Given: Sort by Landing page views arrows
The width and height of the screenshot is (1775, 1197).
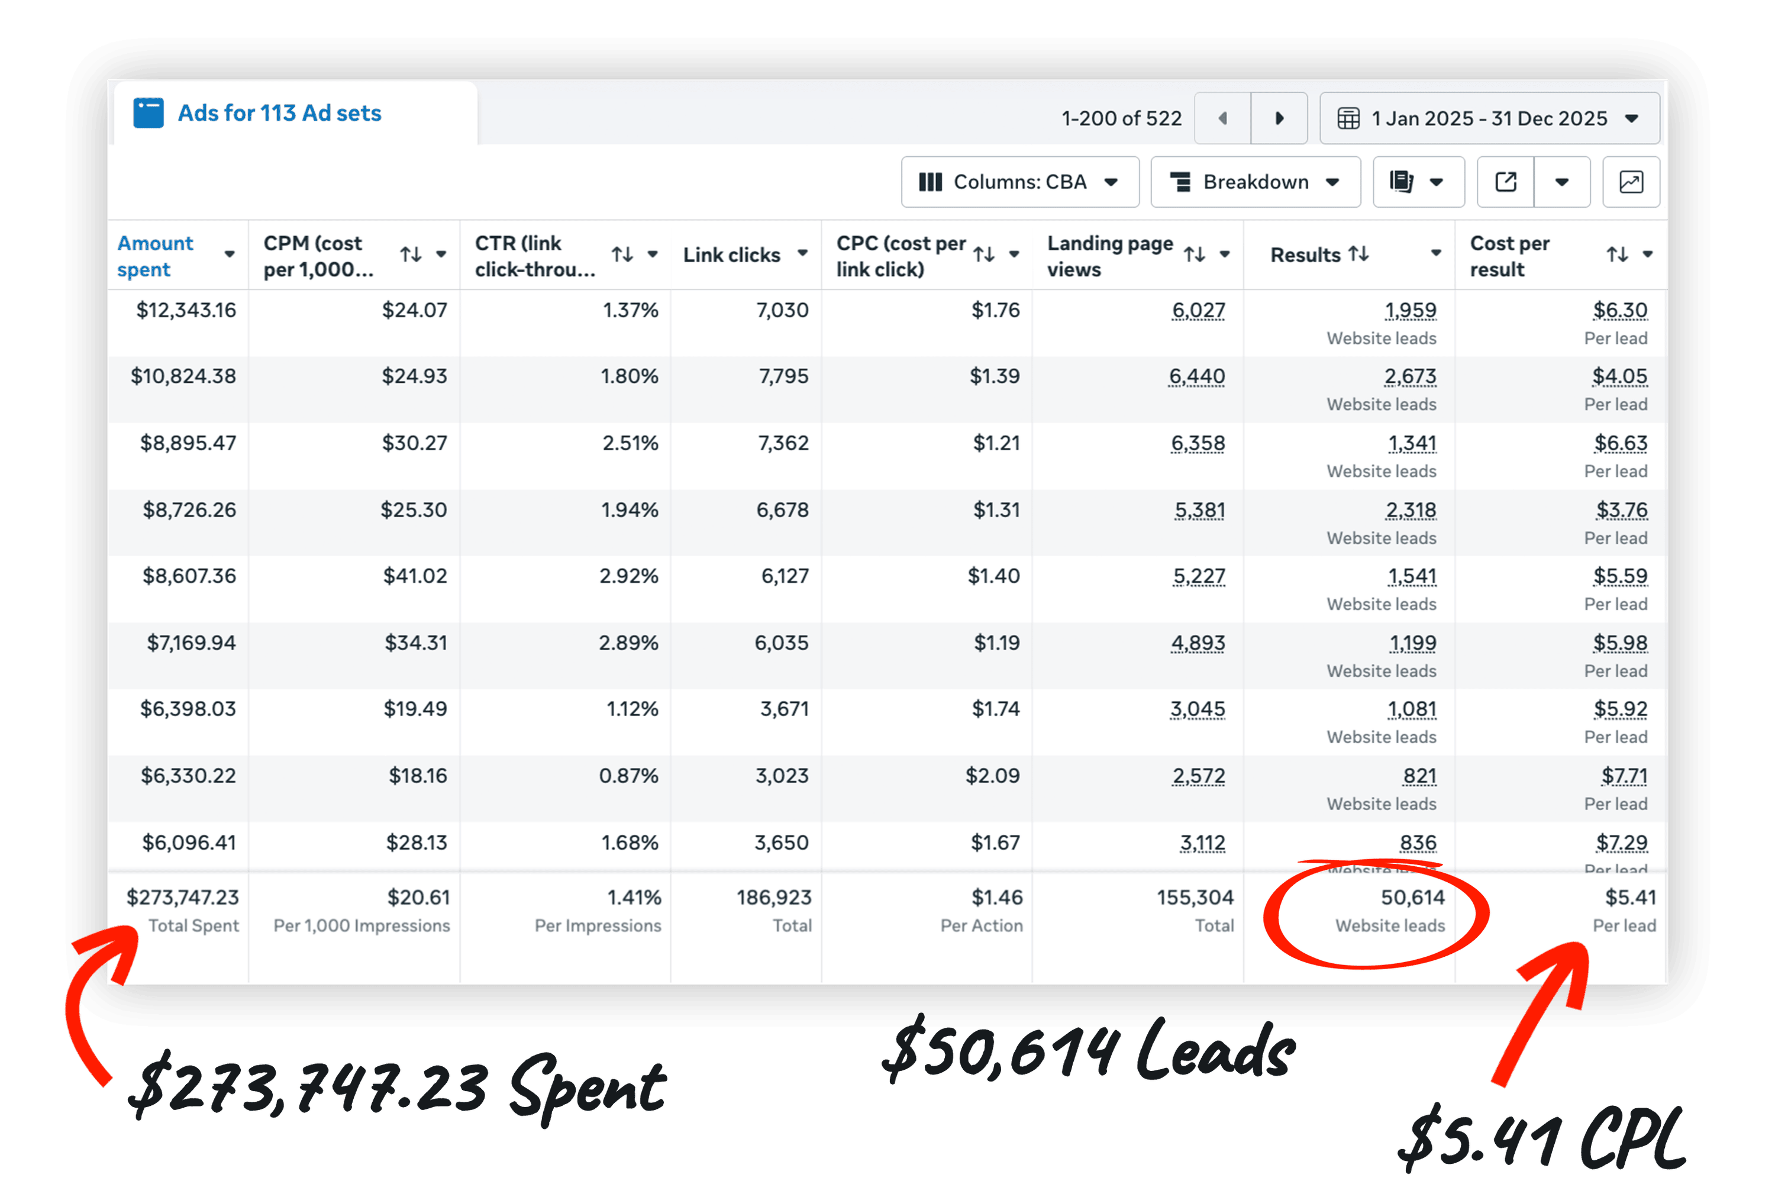Looking at the screenshot, I should click(1194, 254).
